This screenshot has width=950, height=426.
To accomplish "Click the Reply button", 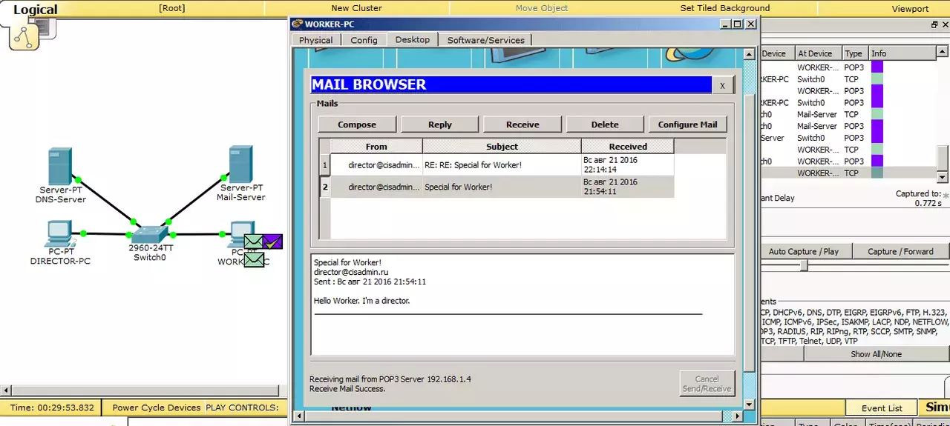I will point(440,124).
